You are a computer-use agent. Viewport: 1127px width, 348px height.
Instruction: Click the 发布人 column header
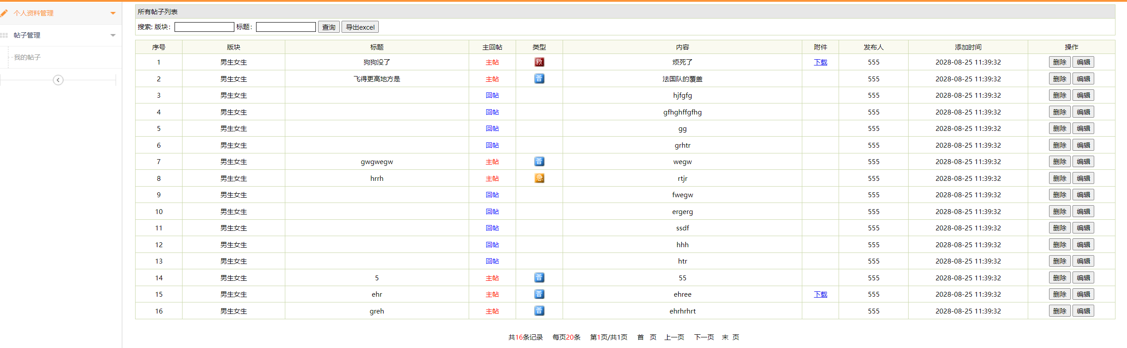tap(874, 47)
